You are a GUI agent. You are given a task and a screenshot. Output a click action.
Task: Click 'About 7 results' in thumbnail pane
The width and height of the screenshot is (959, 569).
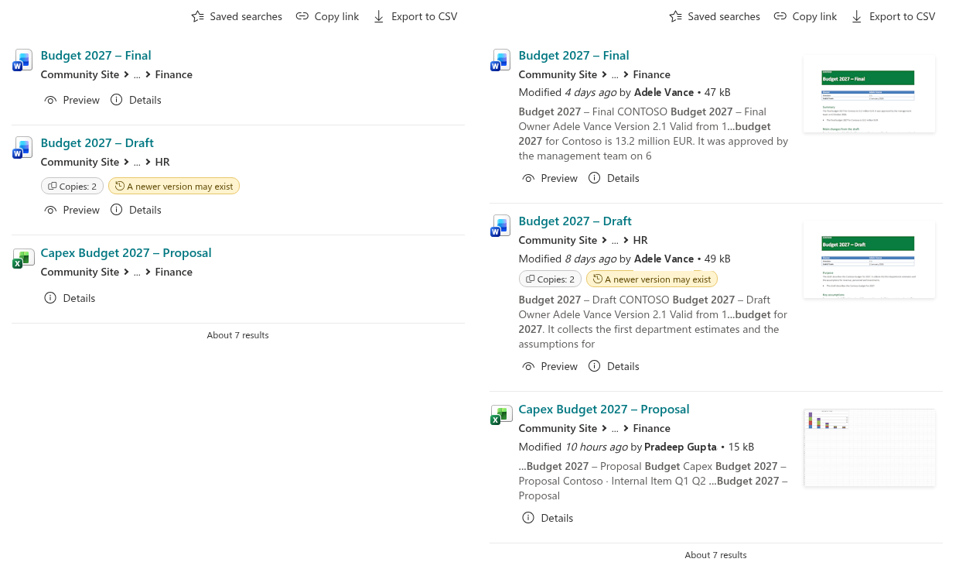coord(716,555)
